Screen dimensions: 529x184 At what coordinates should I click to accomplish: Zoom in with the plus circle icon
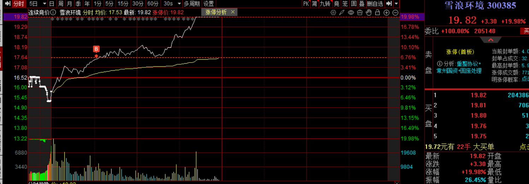click(x=387, y=12)
